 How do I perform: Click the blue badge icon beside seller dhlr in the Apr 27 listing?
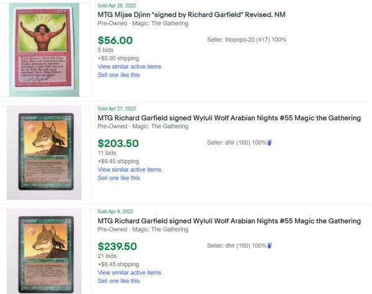point(270,143)
